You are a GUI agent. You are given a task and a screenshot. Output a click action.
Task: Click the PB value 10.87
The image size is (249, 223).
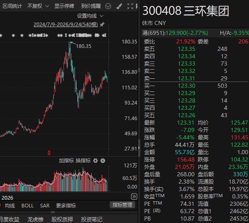click(x=187, y=218)
